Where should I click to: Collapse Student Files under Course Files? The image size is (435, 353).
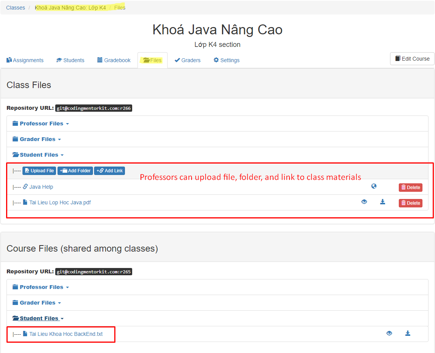[38, 318]
